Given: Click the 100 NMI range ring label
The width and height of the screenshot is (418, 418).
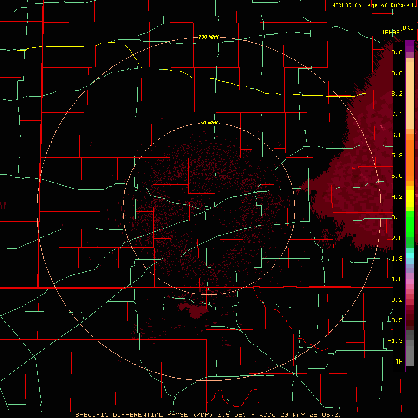Looking at the screenshot, I should (209, 37).
